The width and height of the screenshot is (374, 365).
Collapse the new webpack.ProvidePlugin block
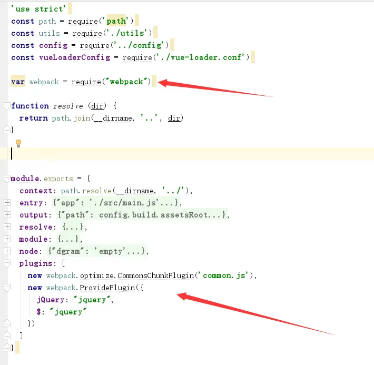pyautogui.click(x=7, y=288)
